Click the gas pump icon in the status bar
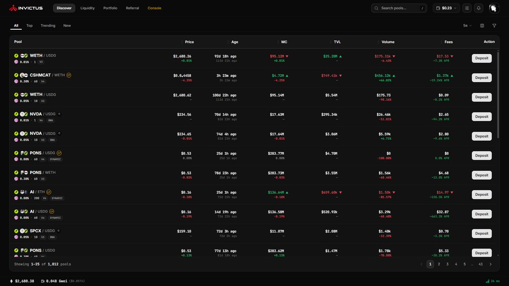This screenshot has height=286, width=509. coord(43,281)
